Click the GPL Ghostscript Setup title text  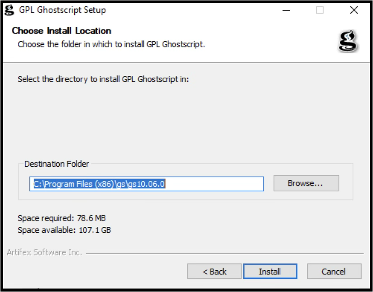tap(62, 10)
